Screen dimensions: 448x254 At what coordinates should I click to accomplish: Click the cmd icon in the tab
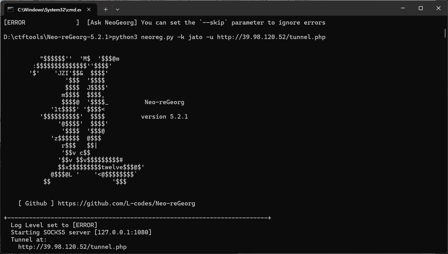pos(10,10)
